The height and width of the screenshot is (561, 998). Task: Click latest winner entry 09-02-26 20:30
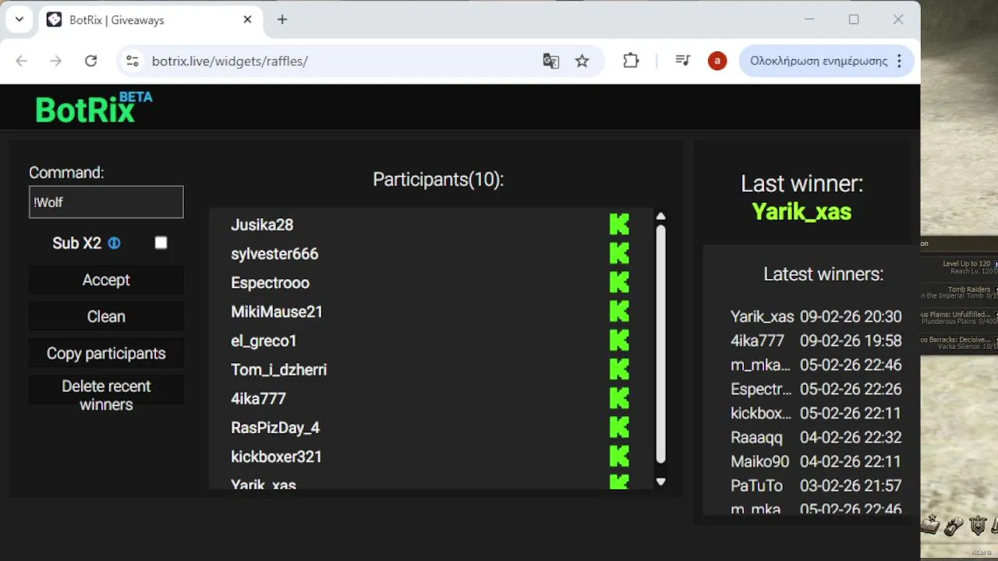816,316
